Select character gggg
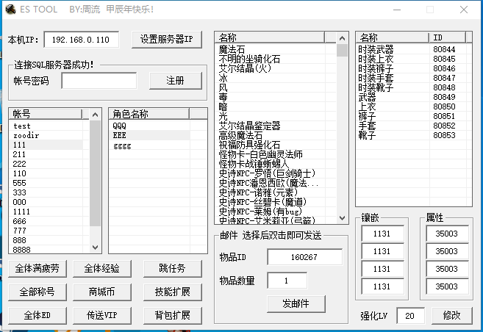The image size is (483, 332). tap(150, 145)
